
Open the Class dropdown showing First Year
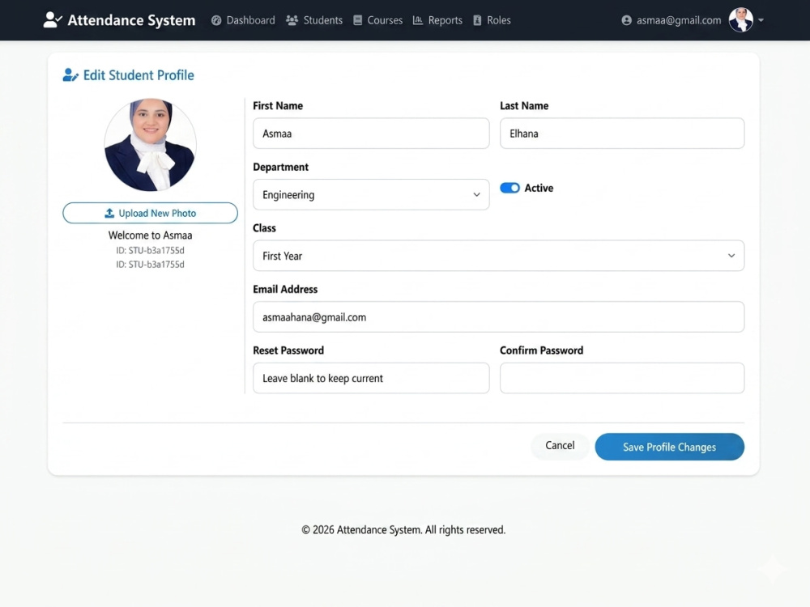click(x=498, y=256)
